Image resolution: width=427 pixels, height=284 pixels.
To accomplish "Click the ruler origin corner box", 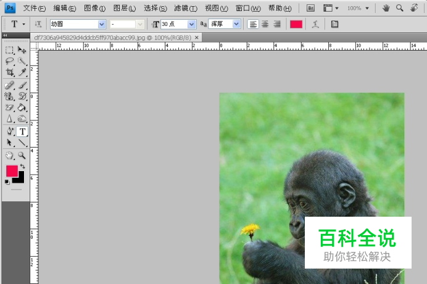I will click(34, 46).
